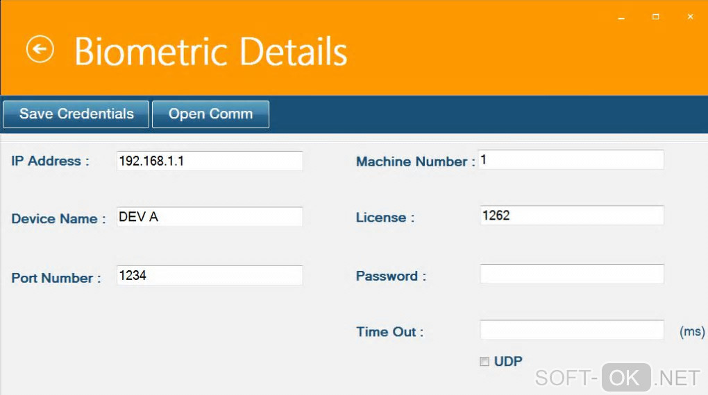
Task: Click the "Time Out :" label
Action: (389, 332)
